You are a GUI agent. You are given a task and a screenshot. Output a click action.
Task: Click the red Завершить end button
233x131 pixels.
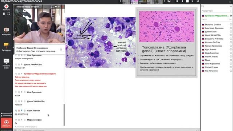tap(7, 123)
